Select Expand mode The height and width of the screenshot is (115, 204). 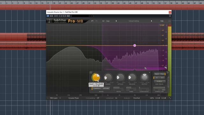[106, 88]
